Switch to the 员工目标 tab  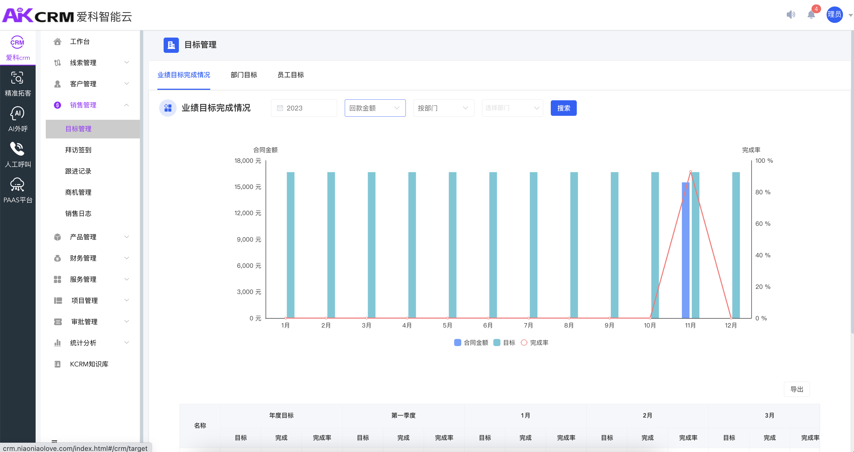291,75
